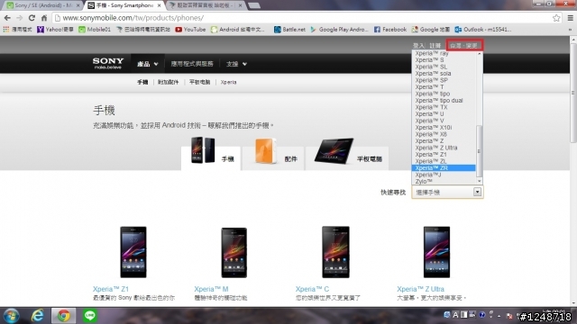Open 應用程式與服務 navigation item
Image resolution: width=577 pixels, height=324 pixels.
click(x=192, y=64)
